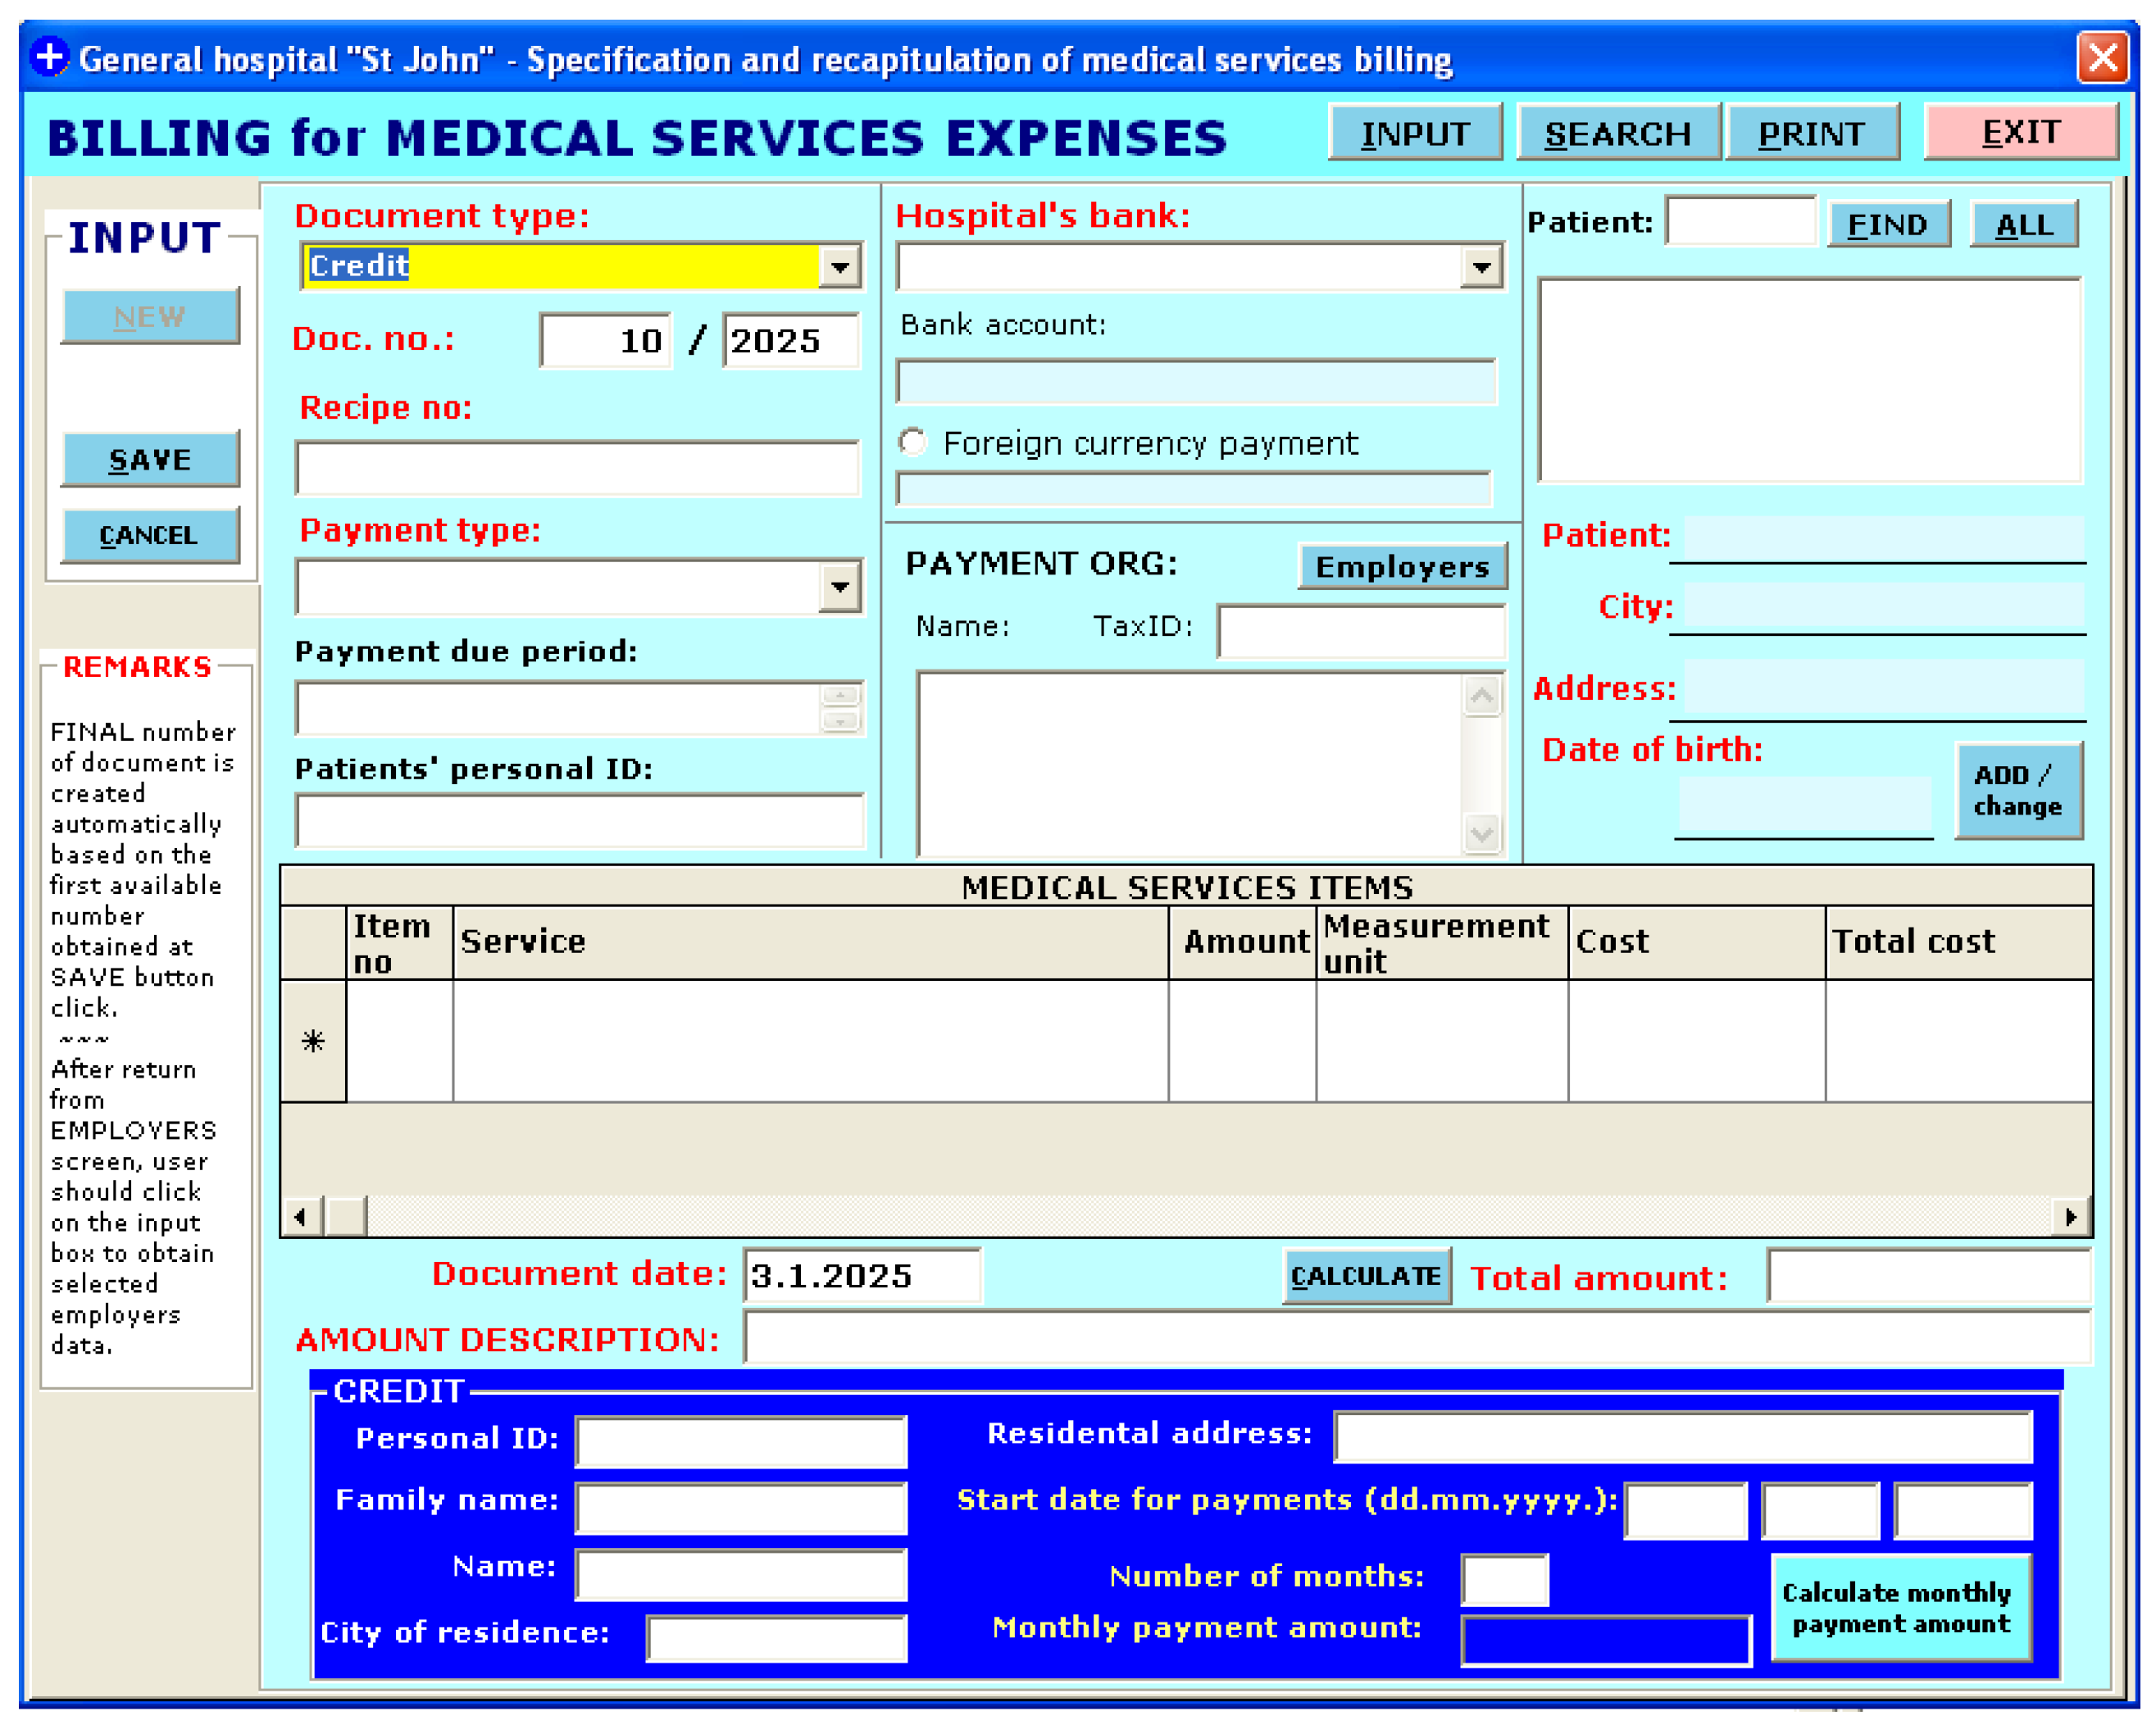Click the patient results list box
This screenshot has width=2156, height=1729.
(x=1810, y=381)
